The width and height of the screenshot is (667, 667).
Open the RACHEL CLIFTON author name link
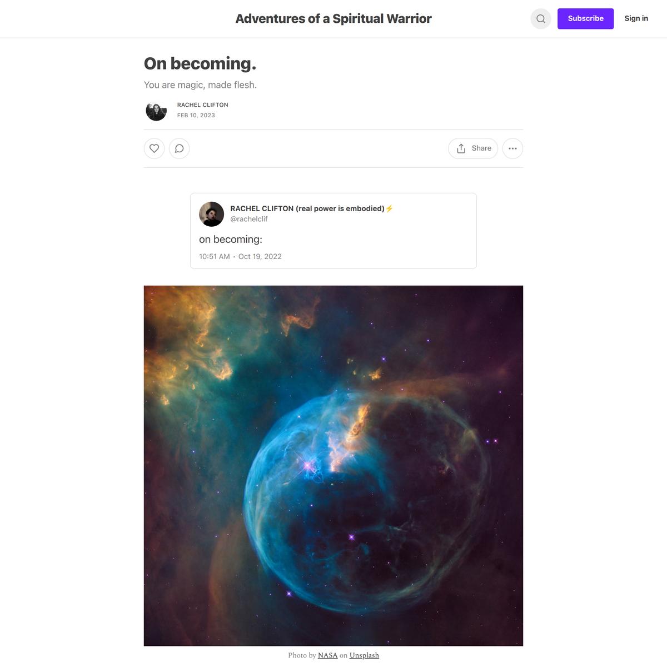pos(203,104)
